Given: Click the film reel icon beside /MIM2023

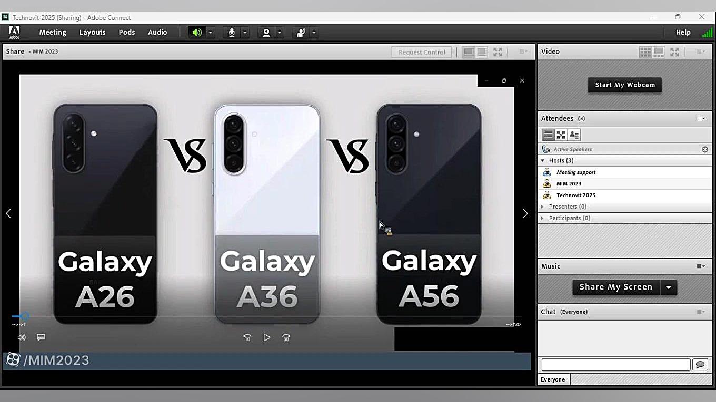Looking at the screenshot, I should click(13, 360).
